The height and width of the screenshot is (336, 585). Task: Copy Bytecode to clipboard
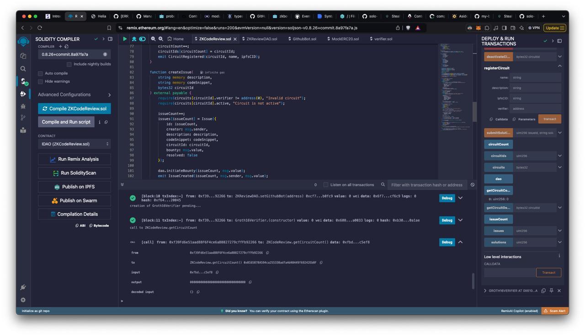[99, 225]
